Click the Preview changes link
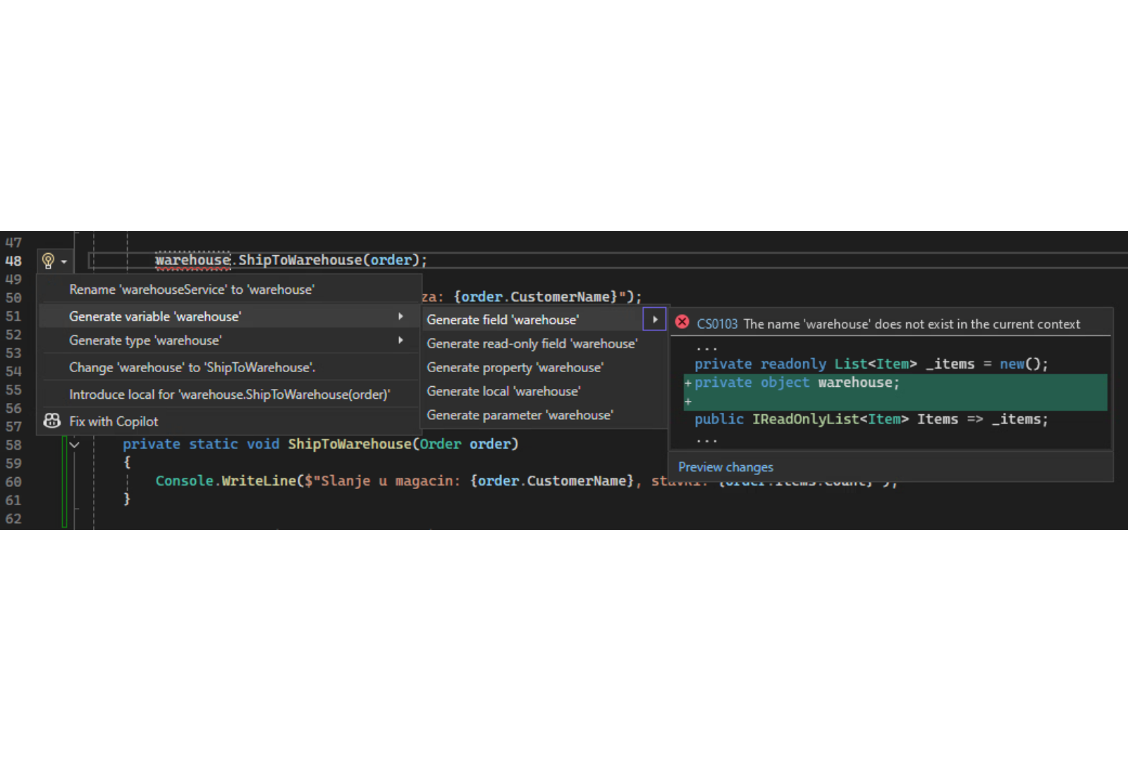Image resolution: width=1128 pixels, height=761 pixels. click(725, 467)
